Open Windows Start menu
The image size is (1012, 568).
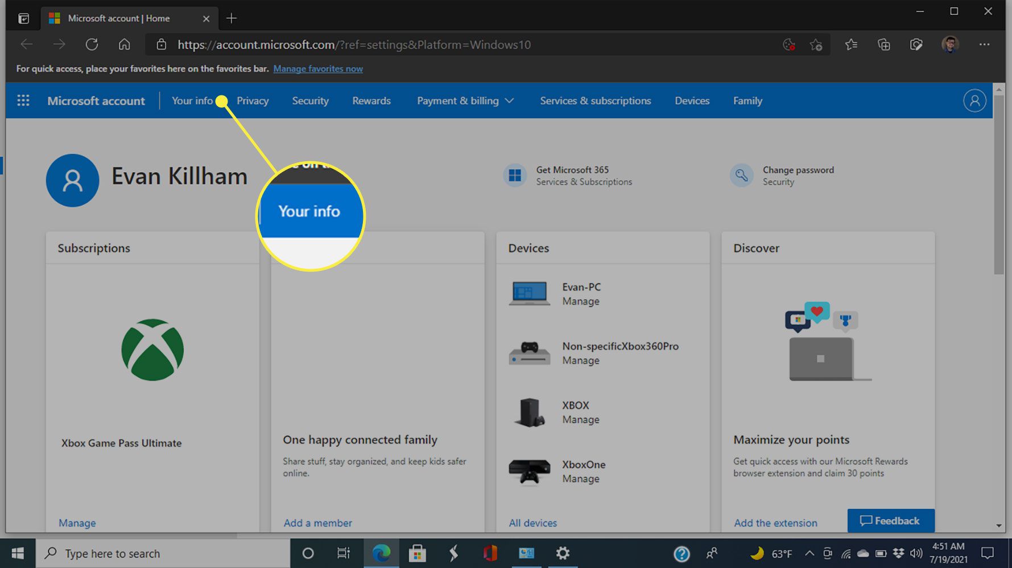point(18,553)
